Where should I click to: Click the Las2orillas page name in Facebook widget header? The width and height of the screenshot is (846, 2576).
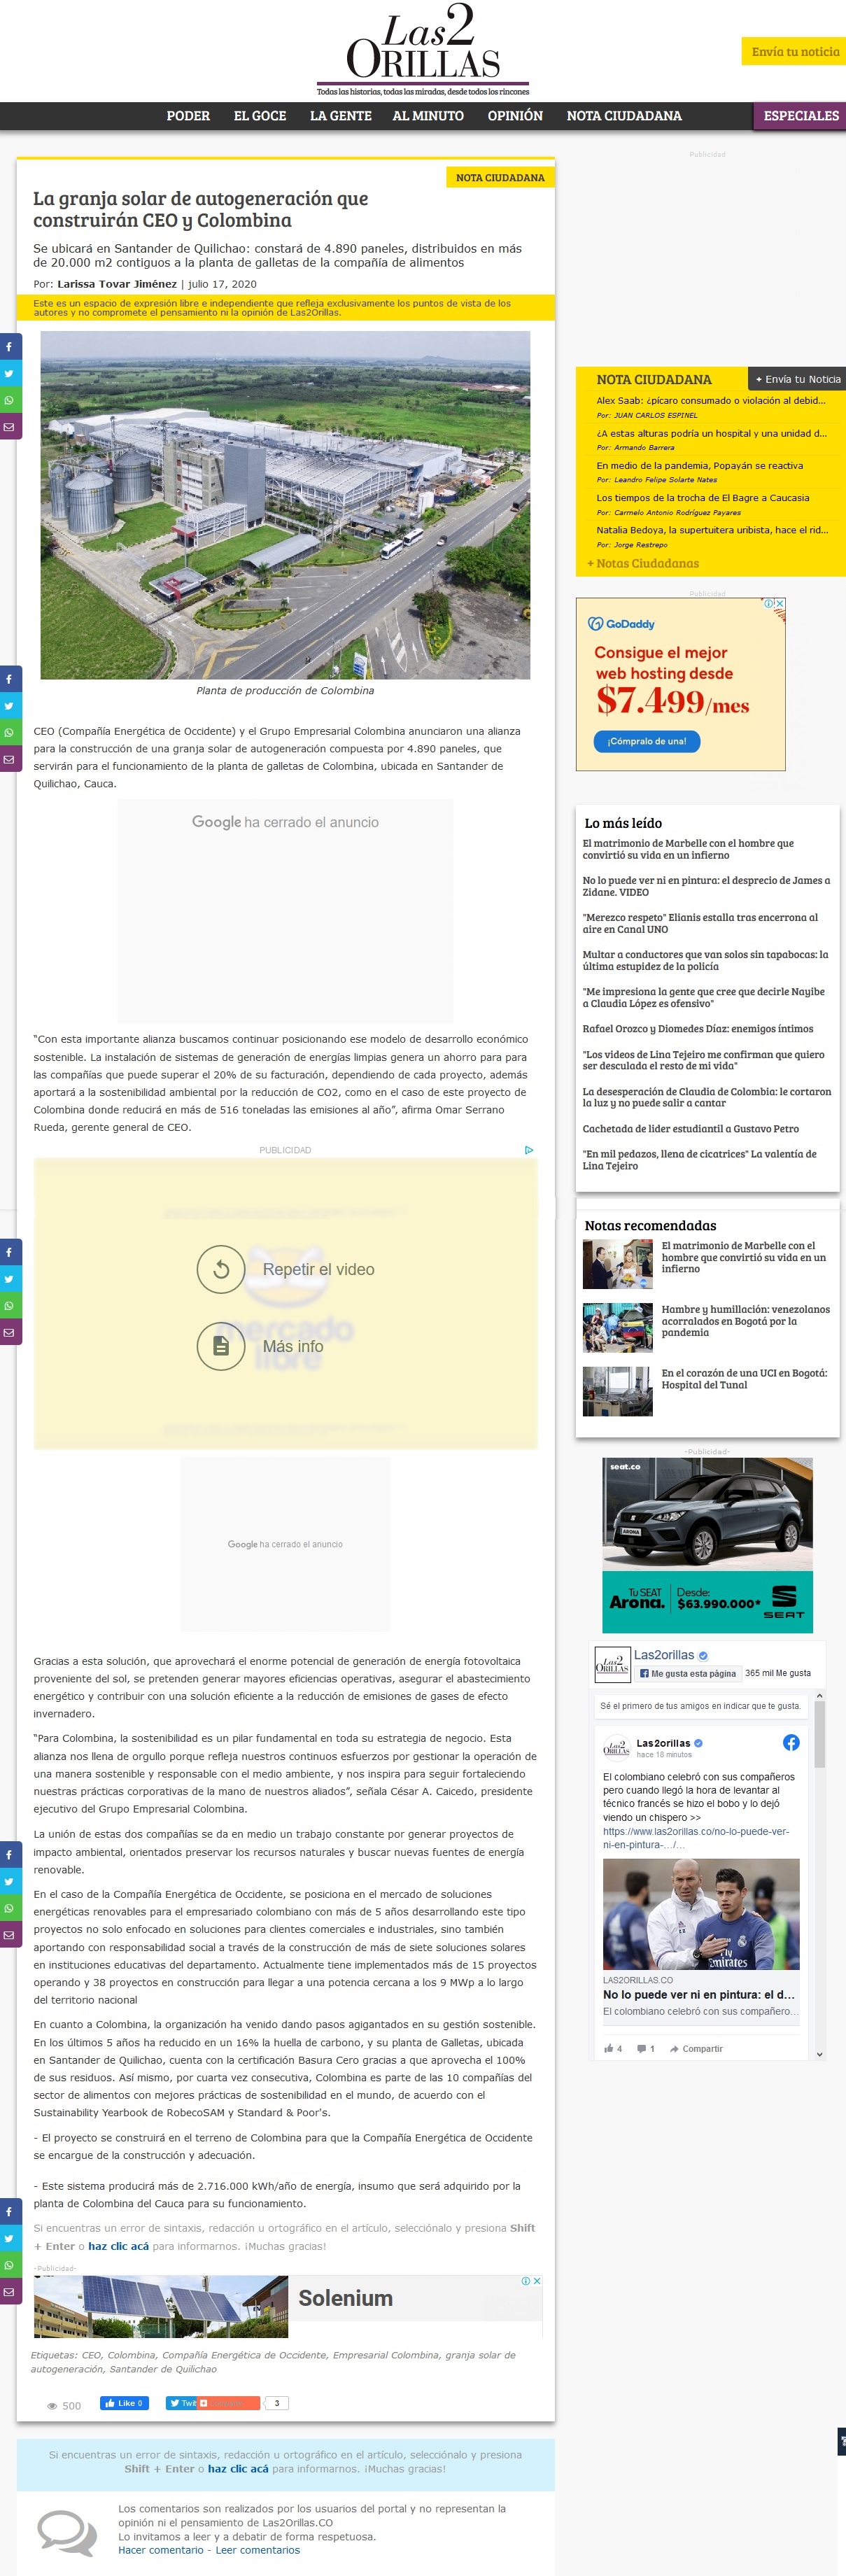point(663,1654)
